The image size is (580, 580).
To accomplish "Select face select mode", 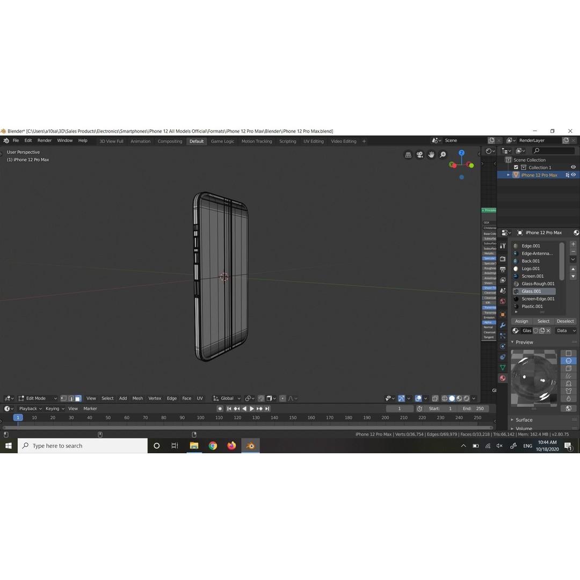I will pos(78,398).
